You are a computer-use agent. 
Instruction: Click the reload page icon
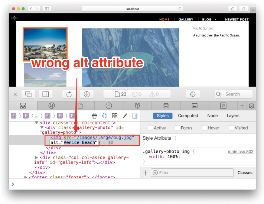click(x=69, y=94)
